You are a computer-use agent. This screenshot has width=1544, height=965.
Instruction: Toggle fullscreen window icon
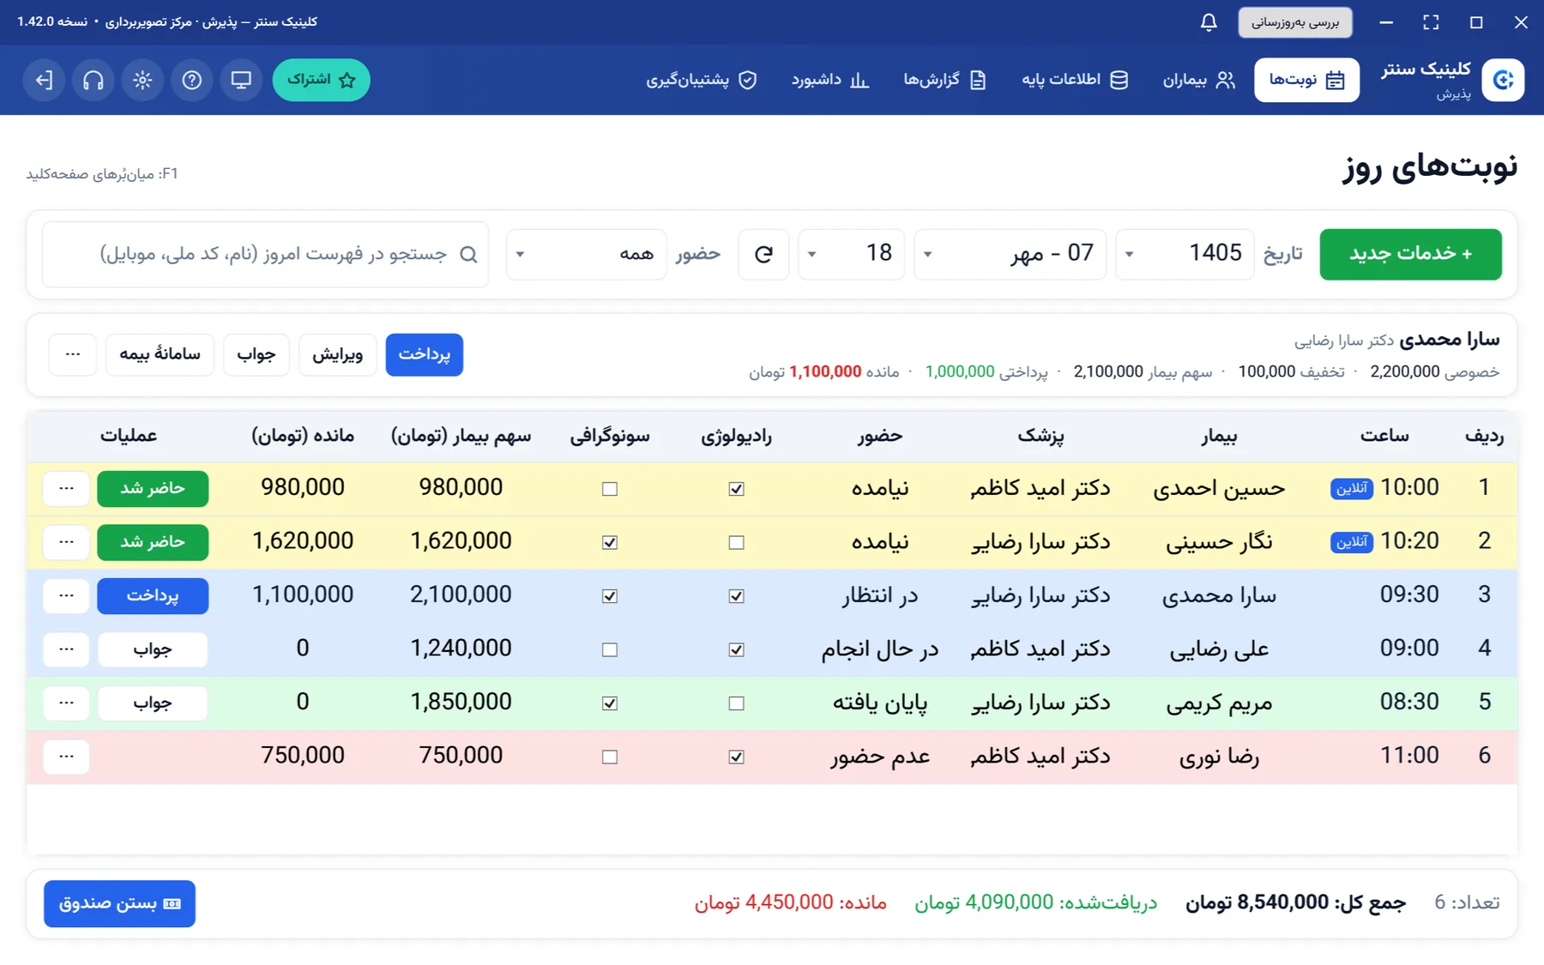[1431, 22]
